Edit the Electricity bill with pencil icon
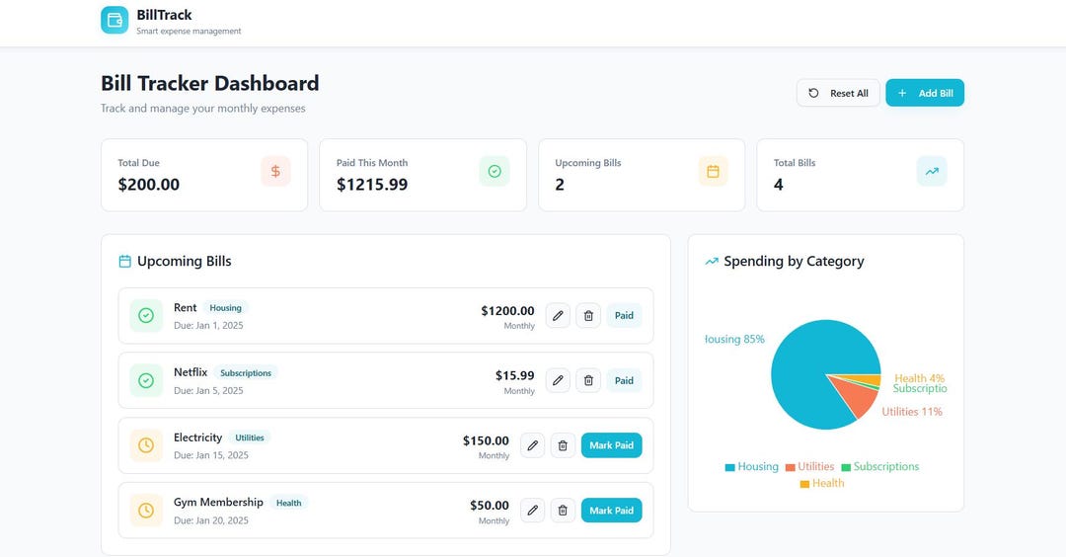The height and width of the screenshot is (557, 1066). (532, 445)
